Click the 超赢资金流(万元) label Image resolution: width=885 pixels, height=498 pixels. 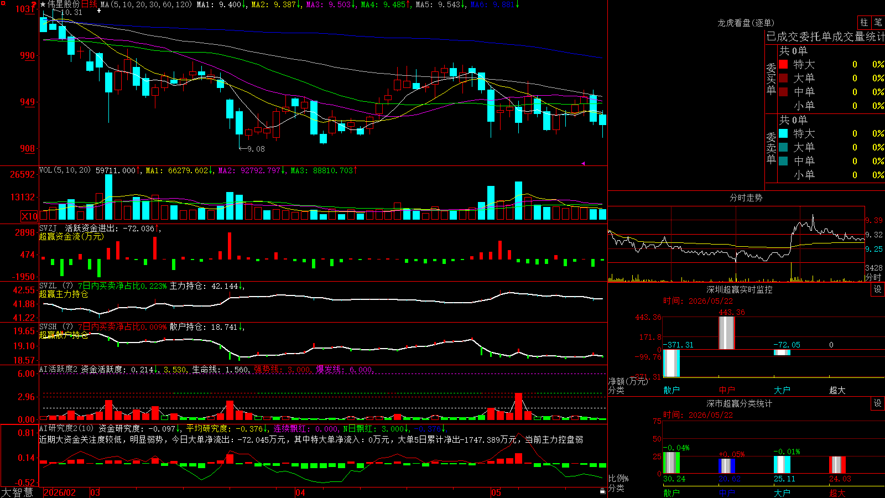pos(71,237)
